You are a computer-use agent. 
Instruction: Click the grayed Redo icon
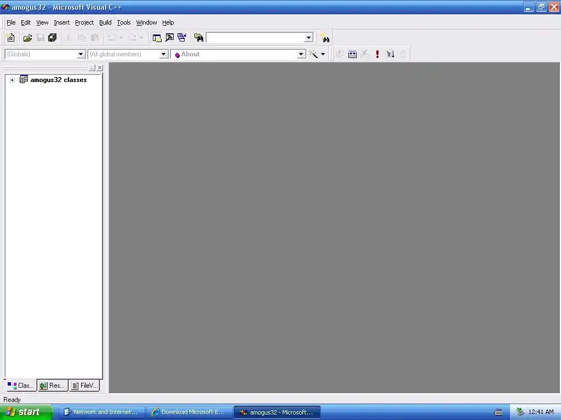pyautogui.click(x=132, y=38)
